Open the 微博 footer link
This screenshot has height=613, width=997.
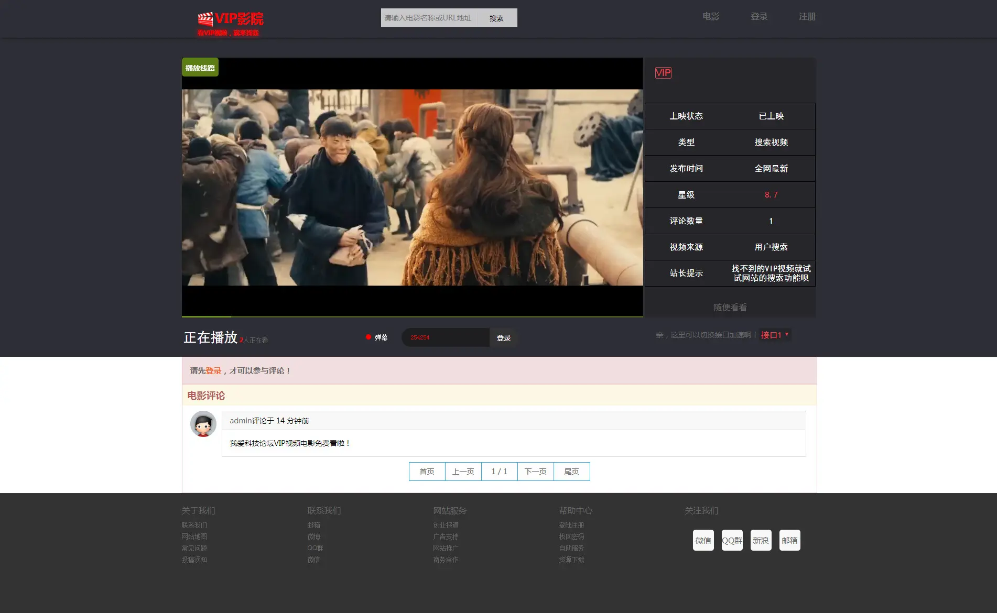pos(314,537)
